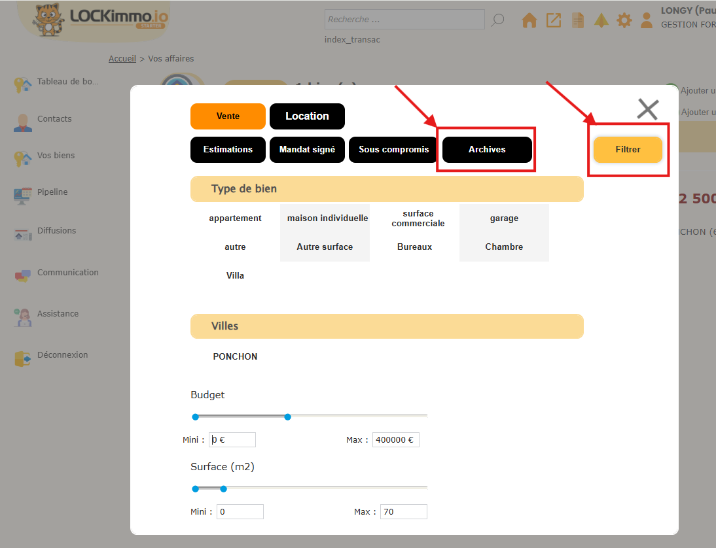The height and width of the screenshot is (548, 716).
Task: Click the external link icon in header
Action: tap(554, 21)
